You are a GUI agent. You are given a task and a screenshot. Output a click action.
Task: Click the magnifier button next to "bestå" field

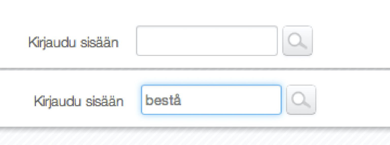(301, 100)
